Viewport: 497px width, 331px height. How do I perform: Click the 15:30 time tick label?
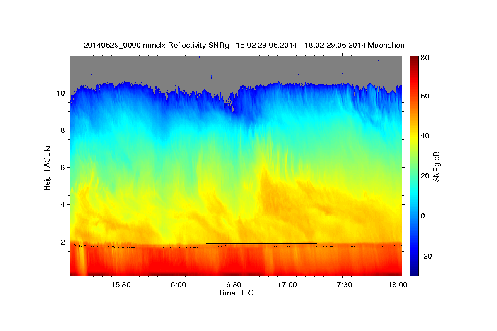tap(120, 285)
